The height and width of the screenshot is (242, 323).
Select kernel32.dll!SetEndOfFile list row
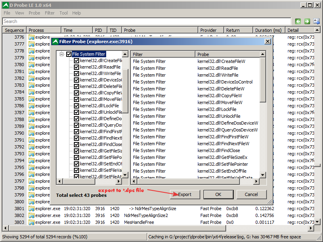[x=195, y=171]
